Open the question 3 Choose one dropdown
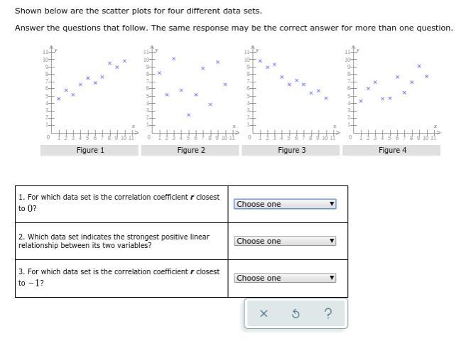Viewport: 466px width, 351px height. coord(285,278)
